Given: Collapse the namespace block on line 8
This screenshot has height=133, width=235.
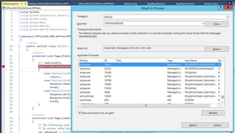Looking at the screenshot, I should click(x=19, y=37).
